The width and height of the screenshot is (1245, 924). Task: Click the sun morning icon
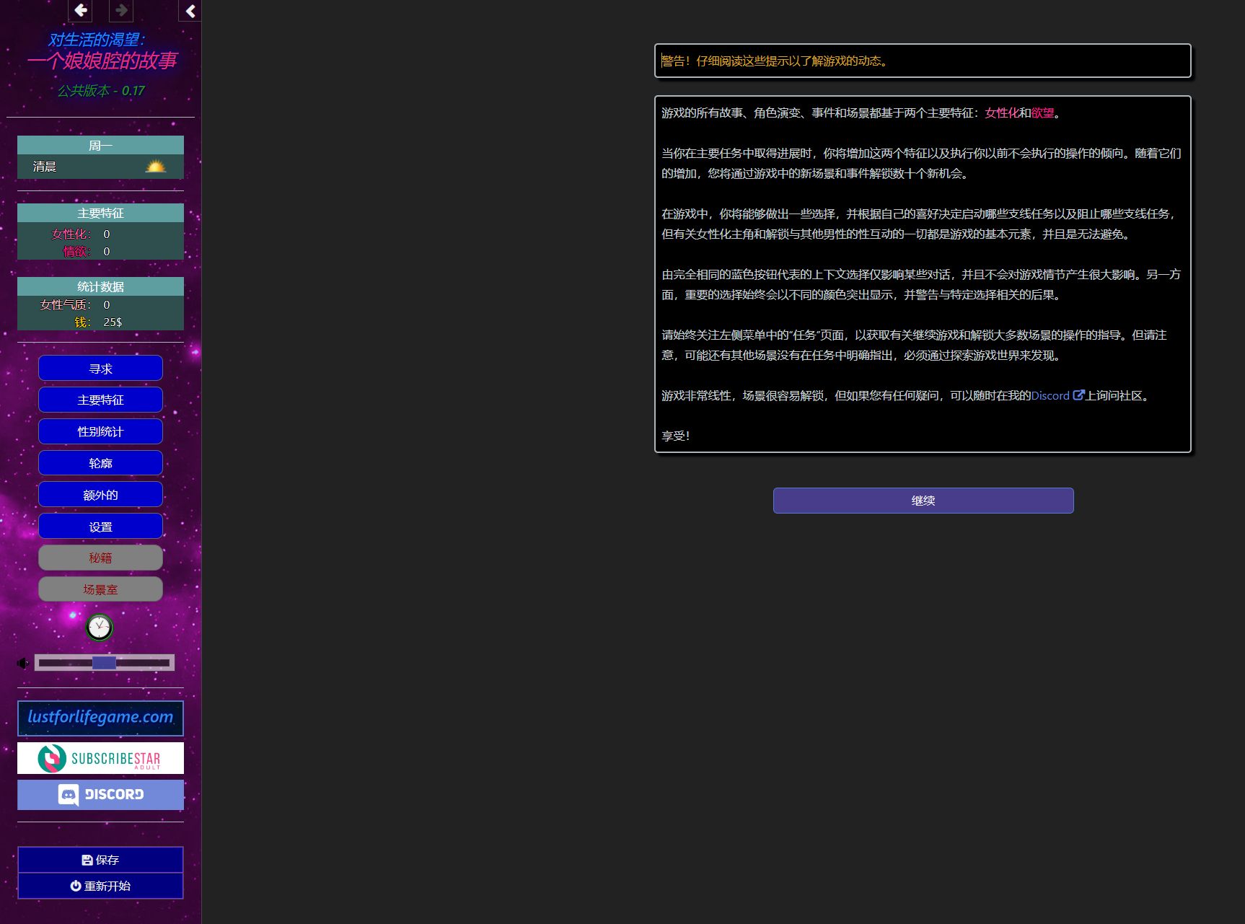coord(155,167)
